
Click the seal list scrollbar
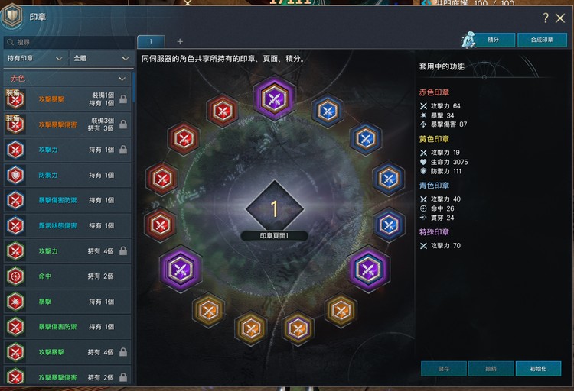(134, 88)
